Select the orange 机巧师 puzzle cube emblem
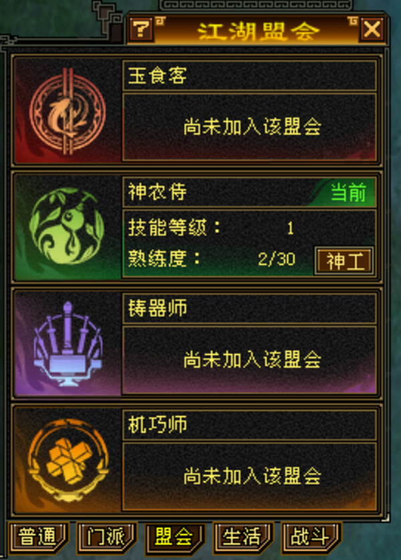This screenshot has width=401, height=560. point(68,461)
